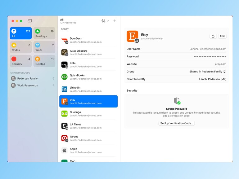This screenshot has width=239, height=179.
Task: Click Set Up Verification Code button
Action: pos(177,123)
